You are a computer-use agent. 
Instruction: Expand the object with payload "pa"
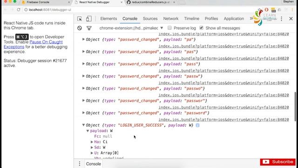click(x=83, y=39)
